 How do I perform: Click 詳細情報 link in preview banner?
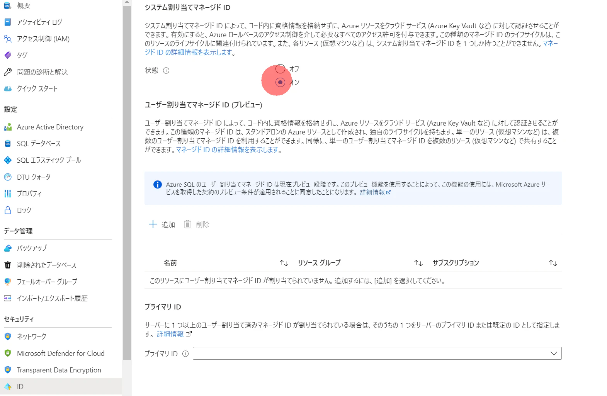[375, 192]
